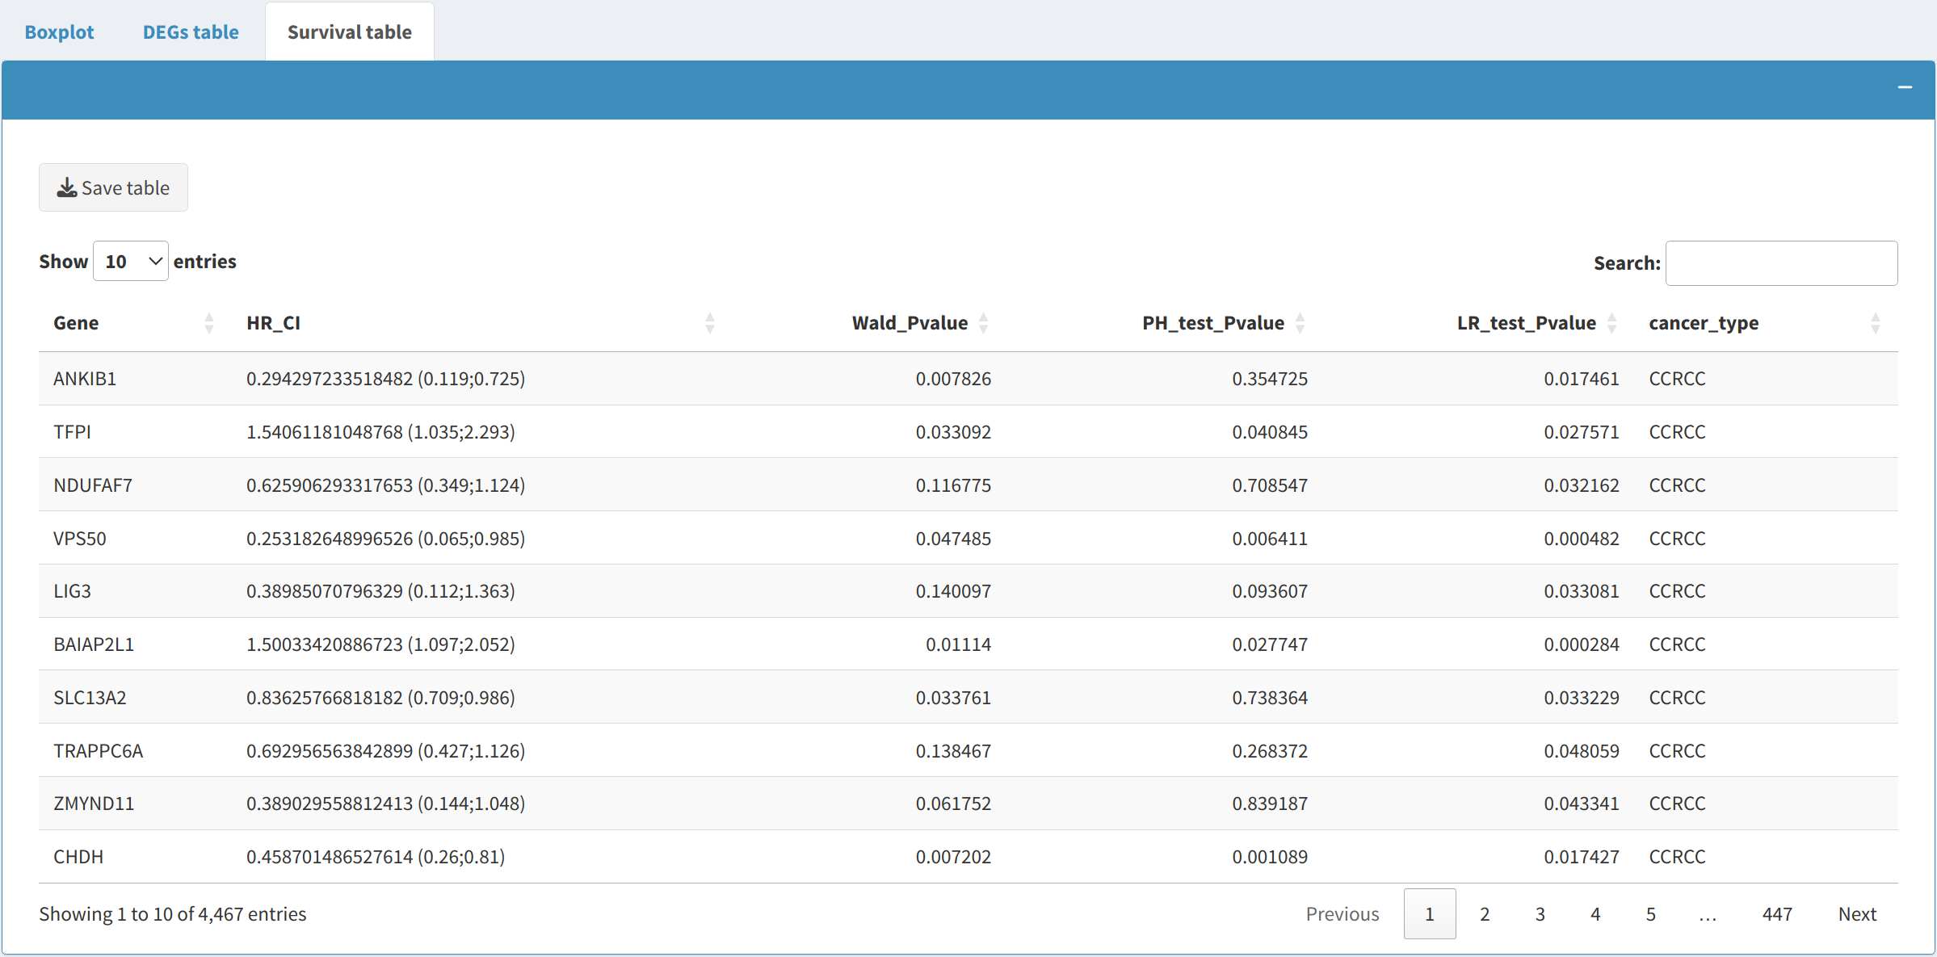Click PH_test_Pvalue 0.708547 cell
This screenshot has height=957, width=1937.
(1270, 485)
